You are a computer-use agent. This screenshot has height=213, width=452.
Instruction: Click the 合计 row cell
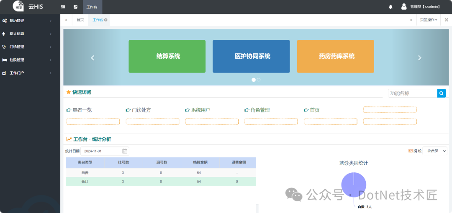click(x=85, y=182)
